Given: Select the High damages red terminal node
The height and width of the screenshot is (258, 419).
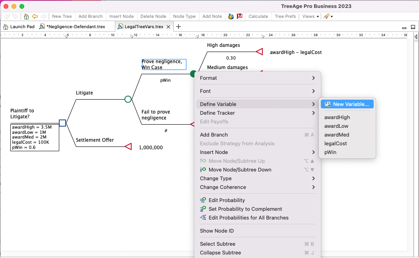Looking at the screenshot, I should [259, 52].
